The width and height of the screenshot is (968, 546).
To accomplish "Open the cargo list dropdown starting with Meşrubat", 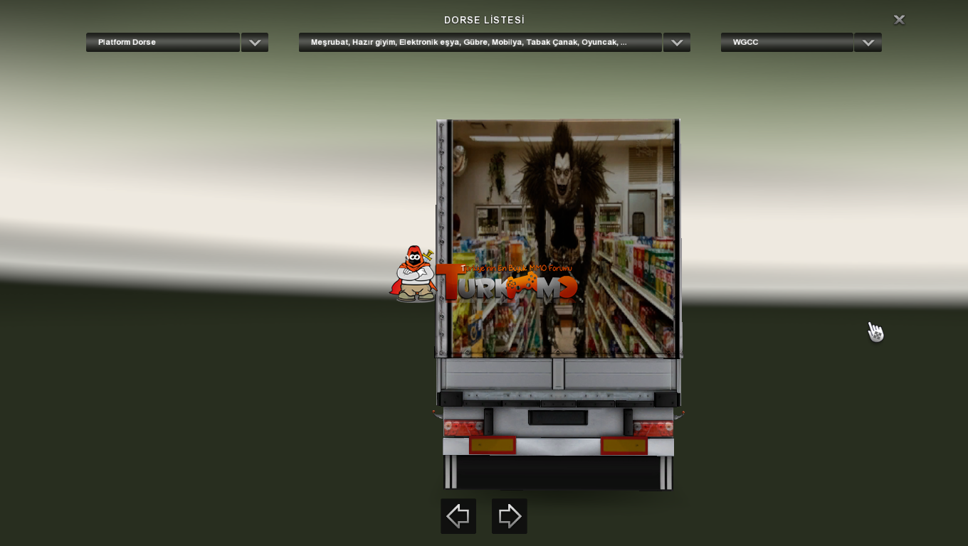I will click(480, 42).
